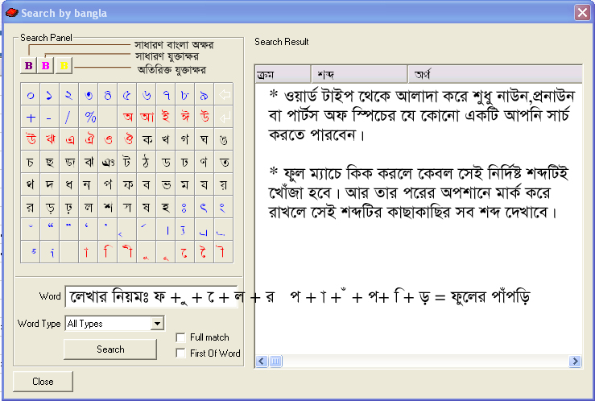This screenshot has width=595, height=401.
Task: Click the ক্রম column header
Action: [283, 74]
